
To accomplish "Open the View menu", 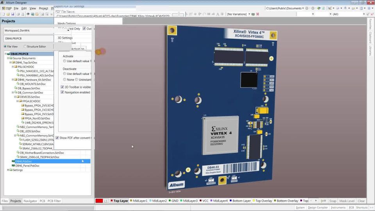I will point(33,8).
